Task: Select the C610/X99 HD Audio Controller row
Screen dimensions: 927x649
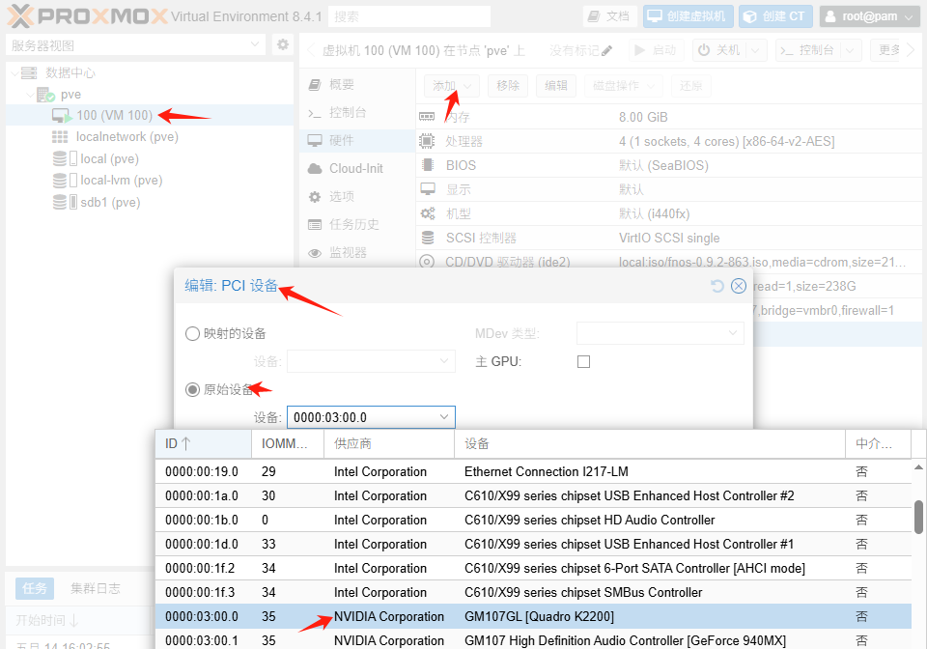Action: 533,521
